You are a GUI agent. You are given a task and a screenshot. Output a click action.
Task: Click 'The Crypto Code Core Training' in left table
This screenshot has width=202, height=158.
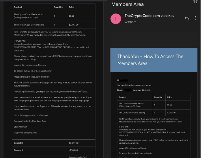(x=29, y=25)
